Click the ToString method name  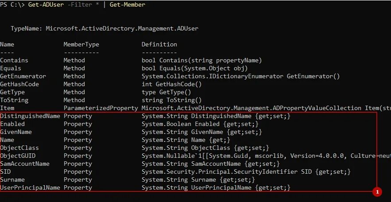14,100
